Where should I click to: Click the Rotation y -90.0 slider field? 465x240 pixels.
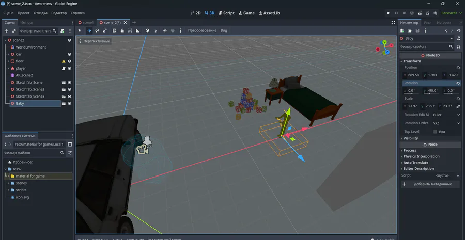pos(430,91)
